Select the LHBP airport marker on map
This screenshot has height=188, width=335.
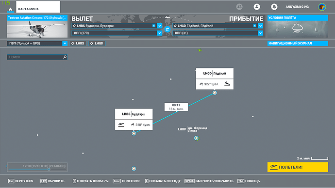196,138
